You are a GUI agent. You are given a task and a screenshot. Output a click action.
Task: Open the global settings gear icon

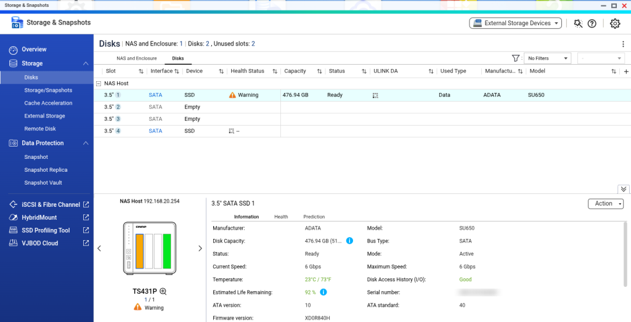(x=614, y=23)
